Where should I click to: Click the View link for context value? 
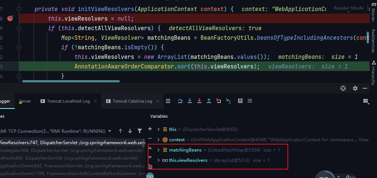click(x=363, y=140)
